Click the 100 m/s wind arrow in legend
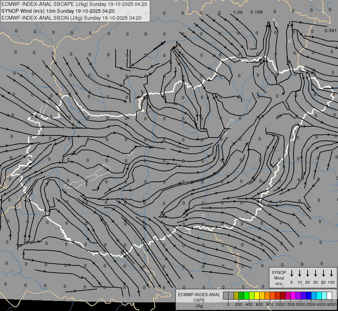 [x=331, y=273]
